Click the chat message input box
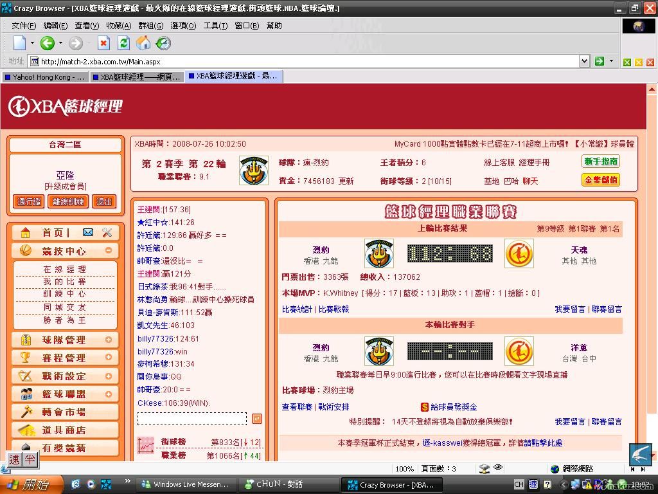Screen dimensions: 658x494 point(192,419)
